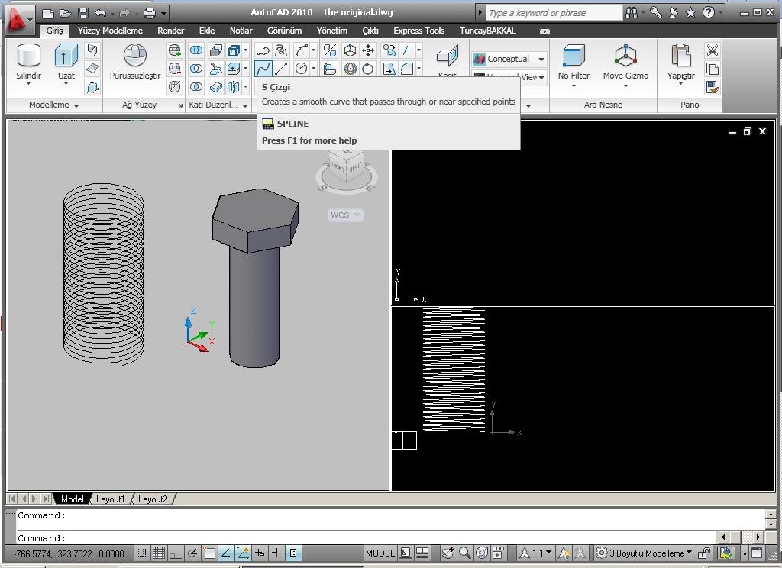Toggle Ortho Mode in status bar
This screenshot has width=782, height=568.
176,553
